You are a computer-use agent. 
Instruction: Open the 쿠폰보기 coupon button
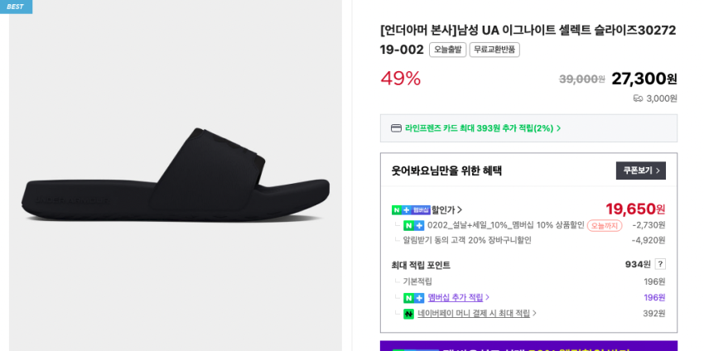[640, 171]
